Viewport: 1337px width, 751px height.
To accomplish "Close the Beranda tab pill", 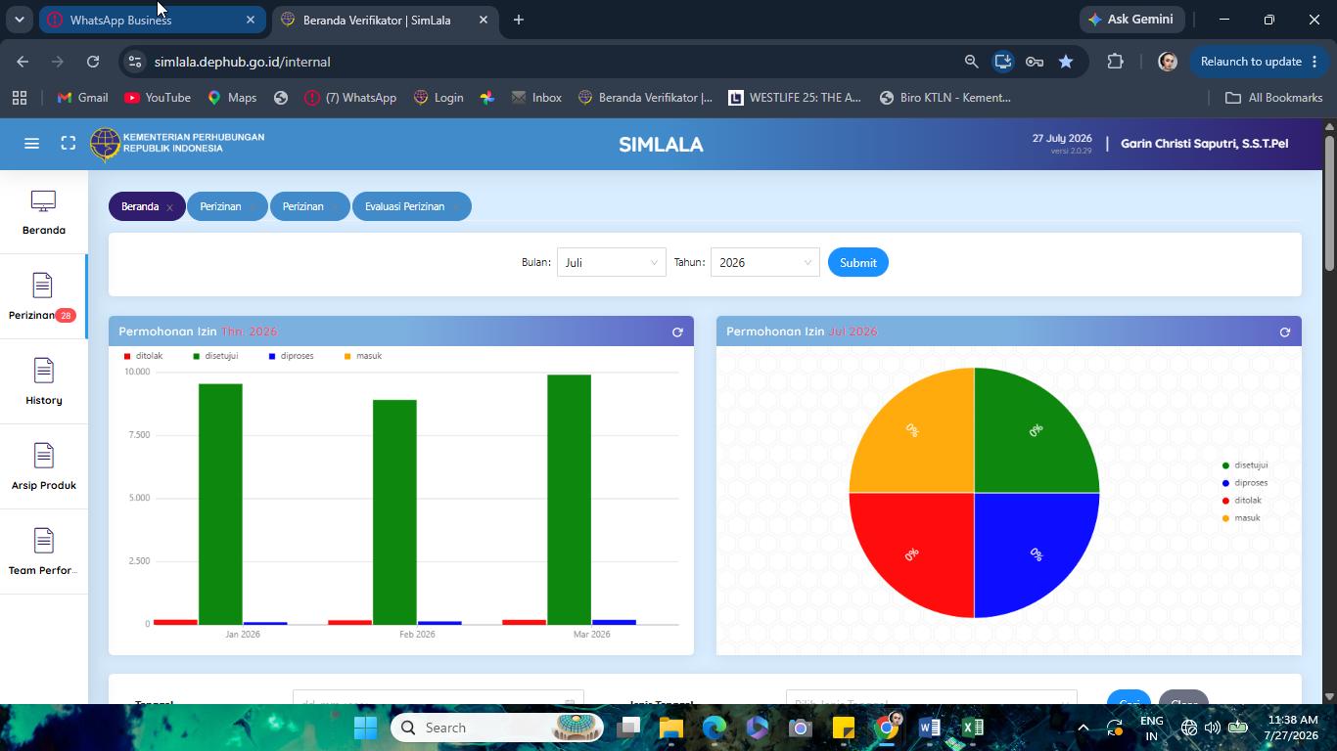I will [x=169, y=207].
